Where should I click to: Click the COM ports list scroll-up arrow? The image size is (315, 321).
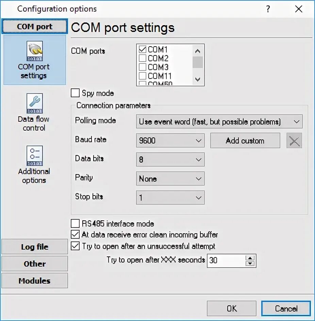(198, 51)
